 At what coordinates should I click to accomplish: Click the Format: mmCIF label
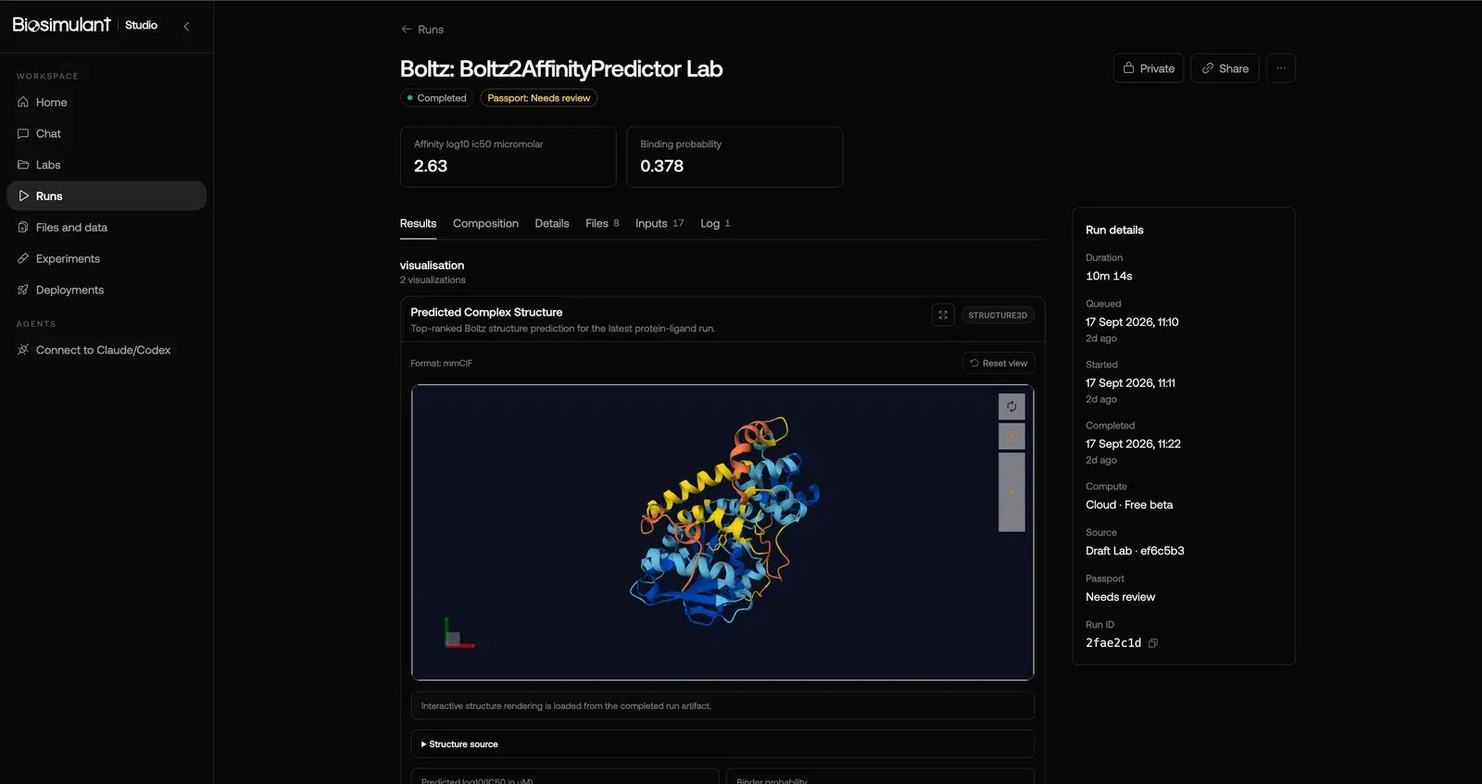click(441, 364)
